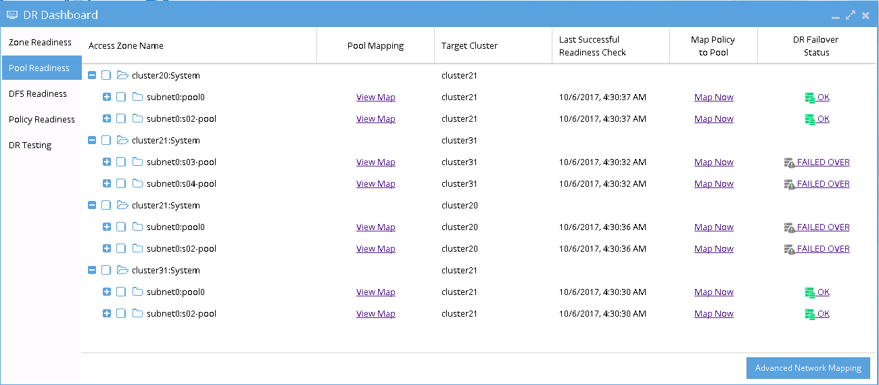Click the DR Dashboard monitor icon in title bar

tap(12, 14)
